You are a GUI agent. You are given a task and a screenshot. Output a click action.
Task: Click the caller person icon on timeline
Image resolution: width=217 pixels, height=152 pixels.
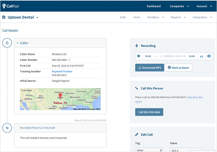[7, 43]
